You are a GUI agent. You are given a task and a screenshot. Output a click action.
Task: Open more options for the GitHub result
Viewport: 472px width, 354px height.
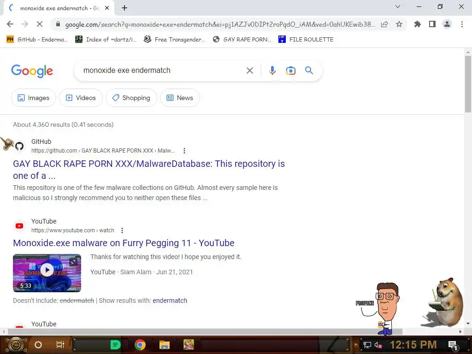tap(184, 151)
